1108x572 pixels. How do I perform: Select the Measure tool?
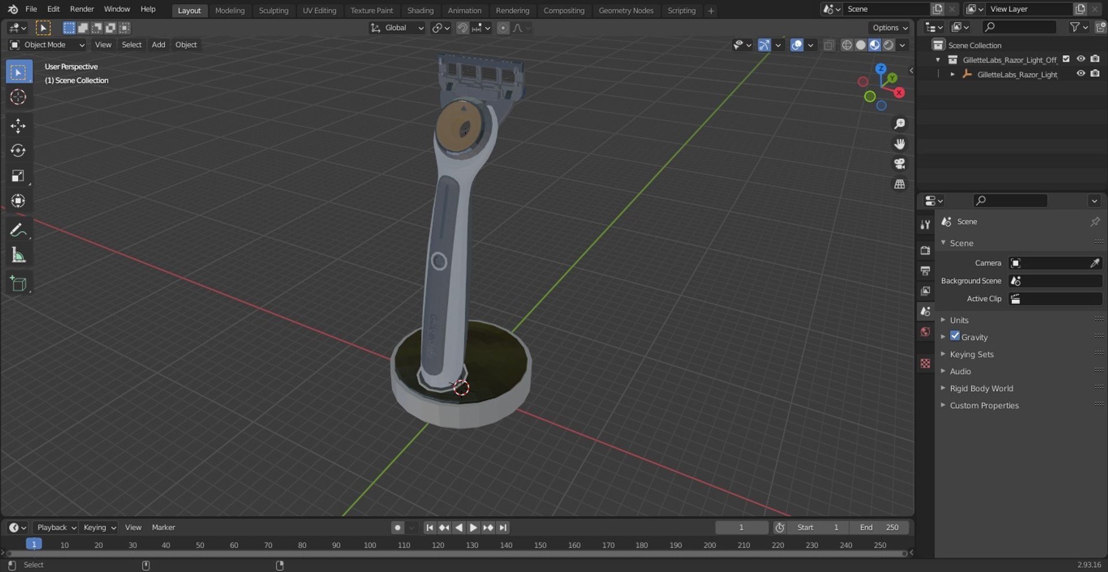pyautogui.click(x=18, y=255)
